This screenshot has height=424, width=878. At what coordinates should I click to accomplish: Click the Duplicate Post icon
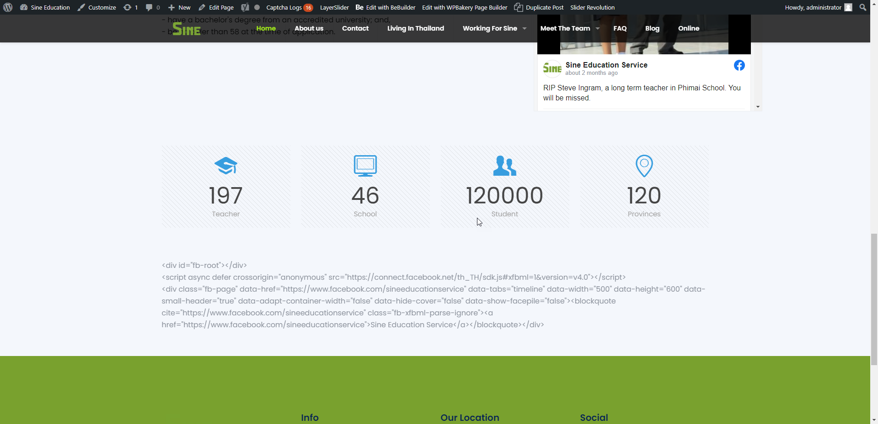point(518,7)
